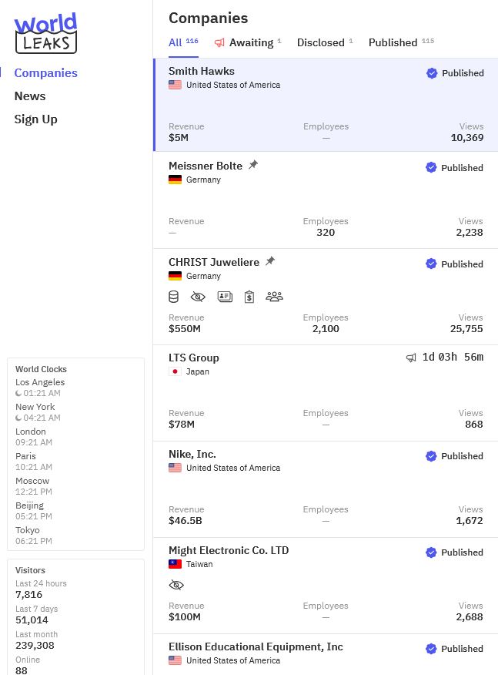Open the Ellison Educational Equipment entry
The height and width of the screenshot is (675, 498).
256,647
